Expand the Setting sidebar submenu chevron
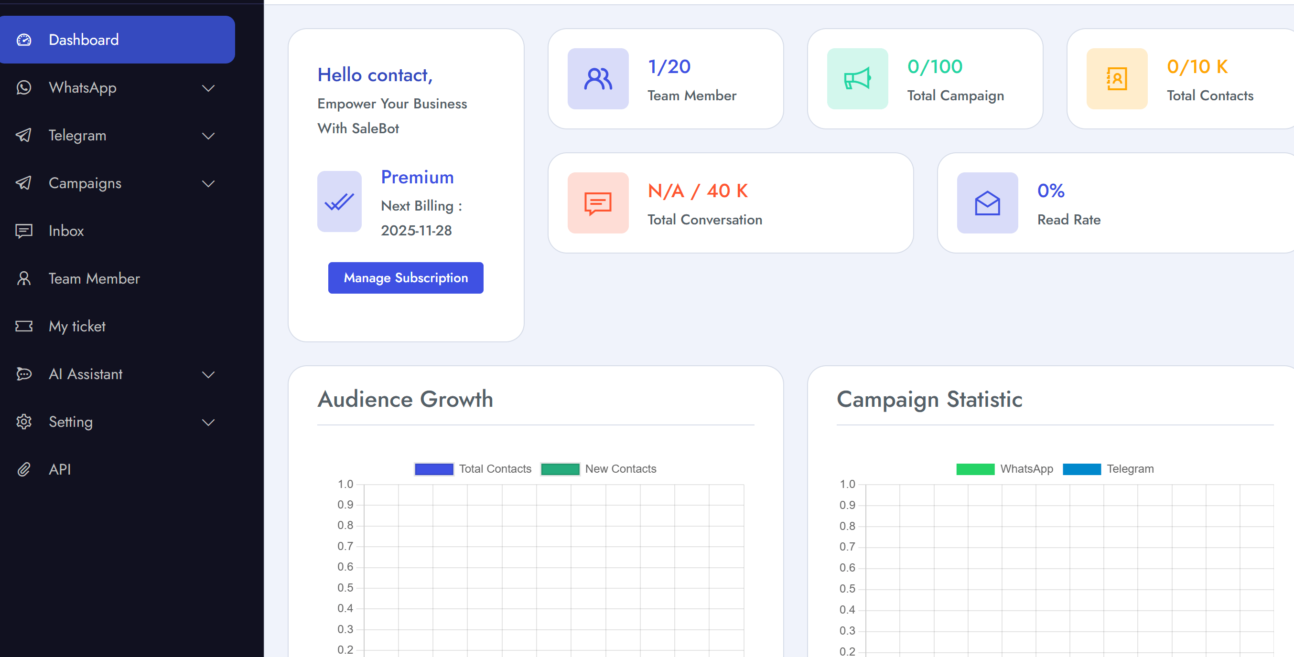This screenshot has width=1294, height=657. click(208, 422)
